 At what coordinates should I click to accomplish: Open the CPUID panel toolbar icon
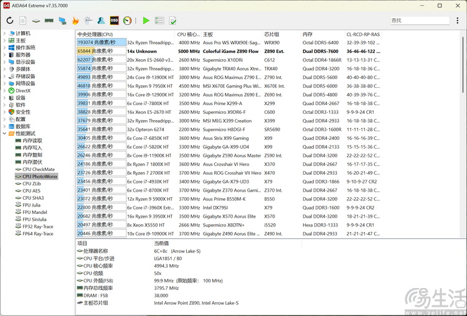[88, 21]
